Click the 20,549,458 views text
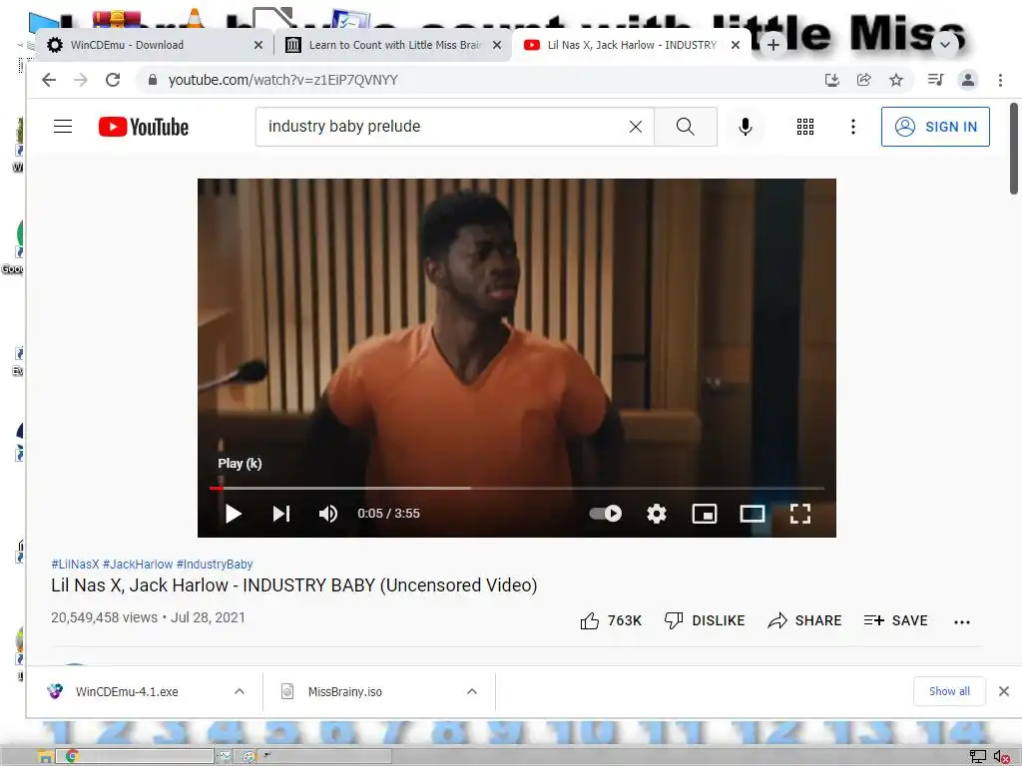This screenshot has height=766, width=1022. [x=104, y=617]
